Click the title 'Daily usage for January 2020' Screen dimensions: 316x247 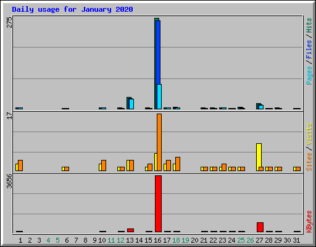coord(72,9)
